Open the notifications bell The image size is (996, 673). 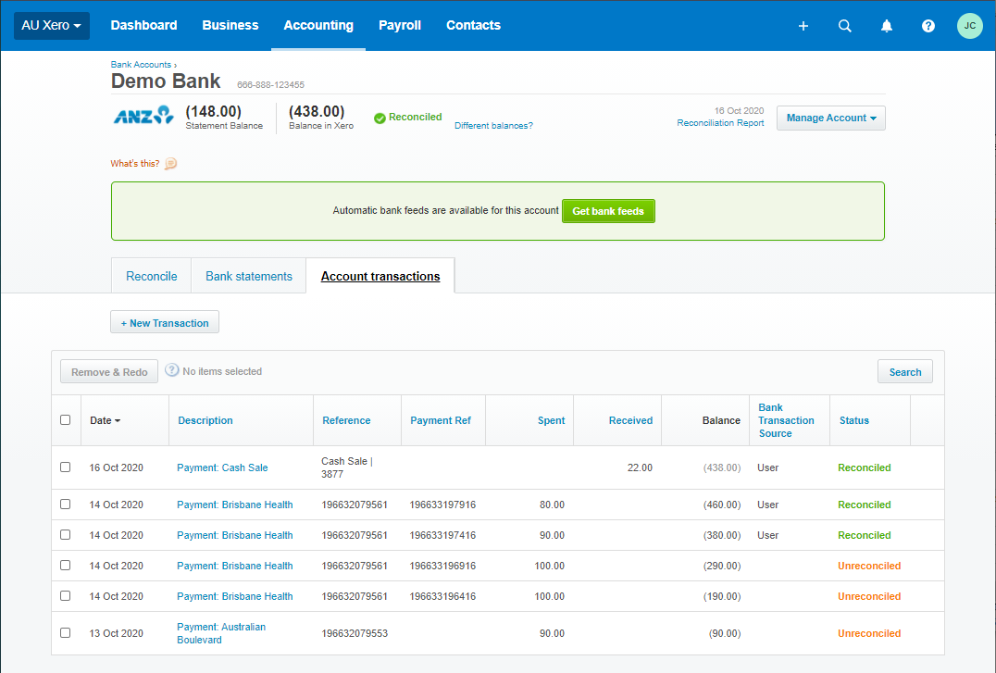pos(886,25)
